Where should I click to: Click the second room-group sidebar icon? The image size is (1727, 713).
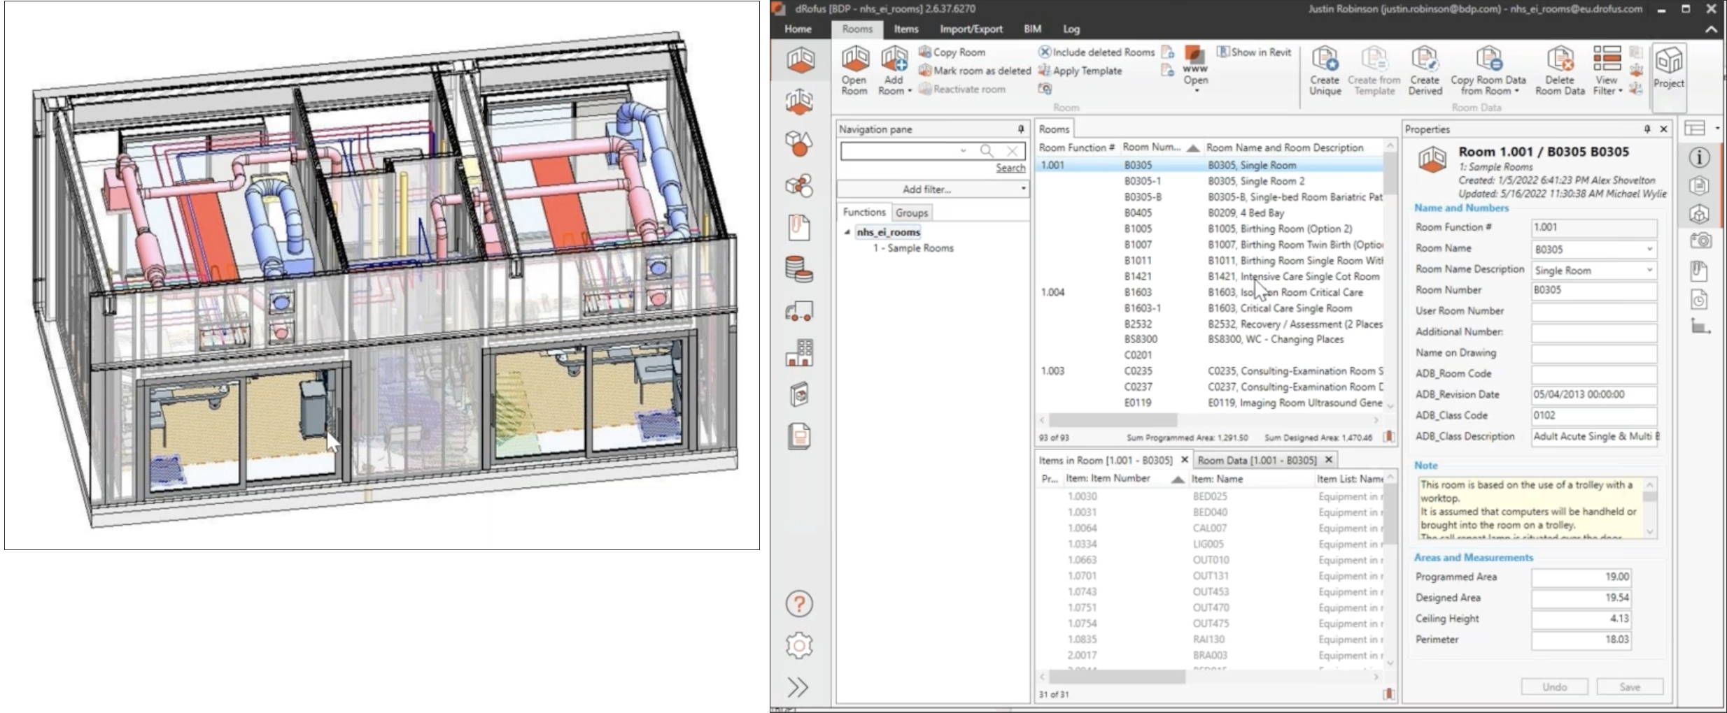(x=800, y=102)
